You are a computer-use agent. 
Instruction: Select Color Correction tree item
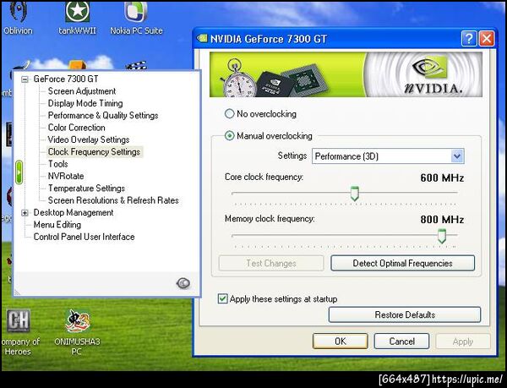(76, 128)
